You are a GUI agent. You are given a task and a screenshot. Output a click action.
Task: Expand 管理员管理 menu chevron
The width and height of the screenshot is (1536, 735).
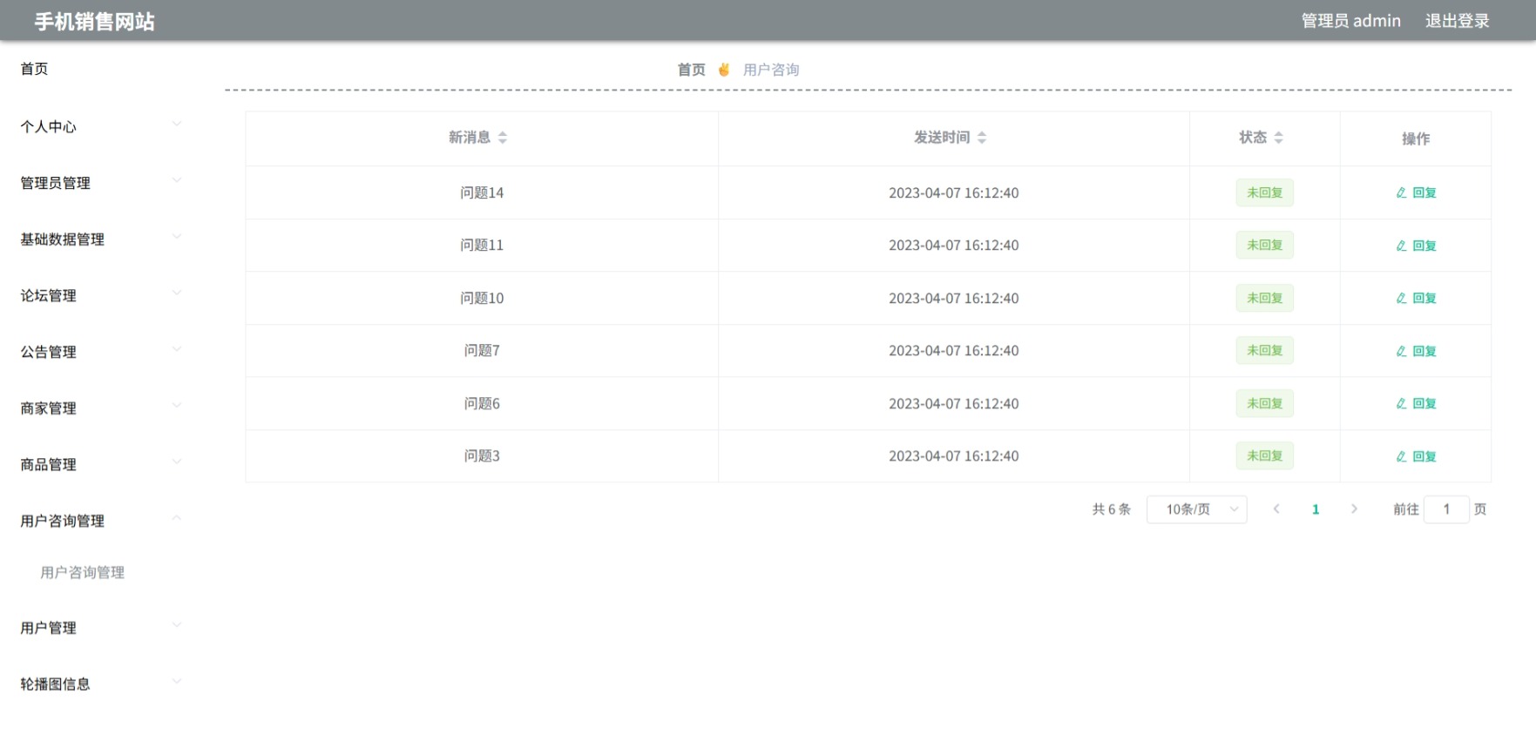[x=177, y=180]
